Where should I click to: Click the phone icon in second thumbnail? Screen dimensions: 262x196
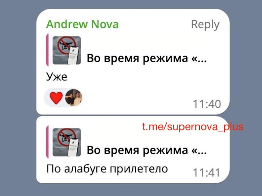(73, 147)
